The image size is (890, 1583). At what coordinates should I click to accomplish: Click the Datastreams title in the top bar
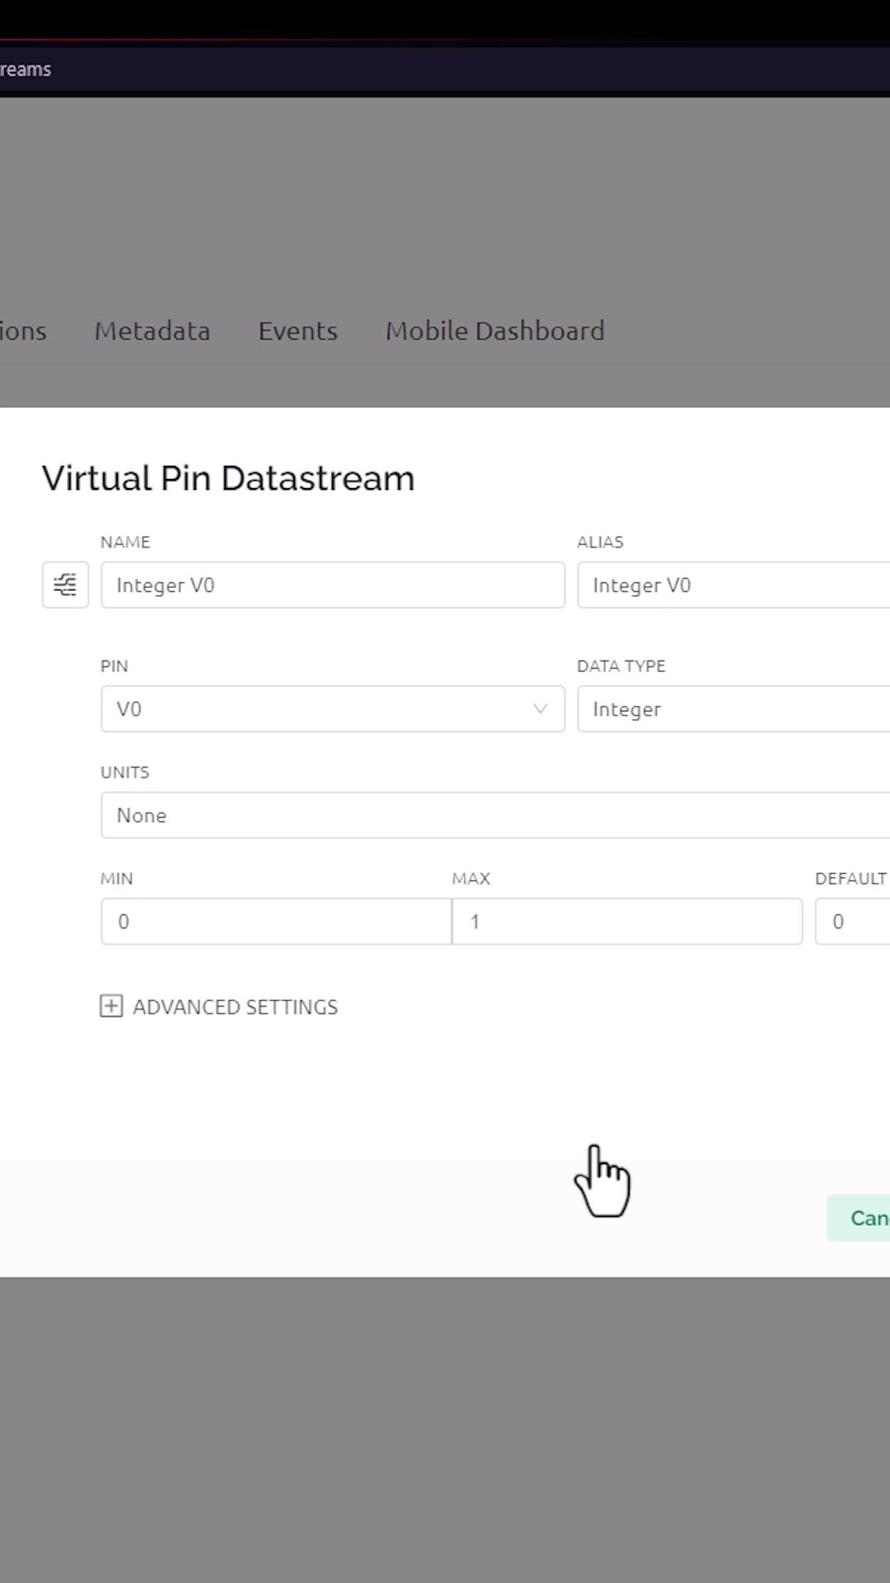click(x=26, y=69)
